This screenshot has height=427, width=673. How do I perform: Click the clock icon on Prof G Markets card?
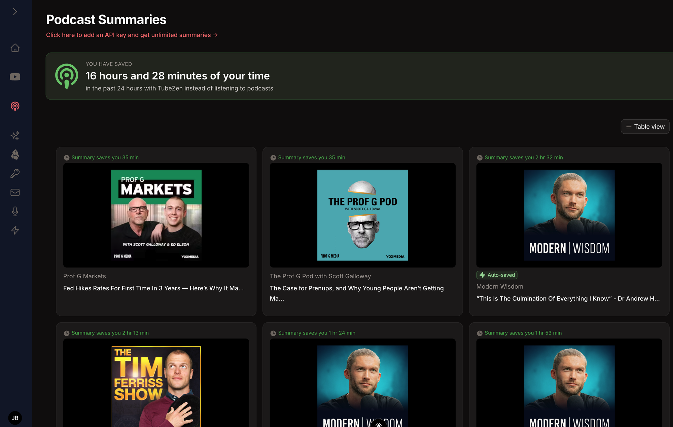[x=67, y=157]
